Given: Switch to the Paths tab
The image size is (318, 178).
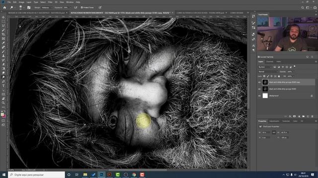Looking at the screenshot, I should click(279, 61).
